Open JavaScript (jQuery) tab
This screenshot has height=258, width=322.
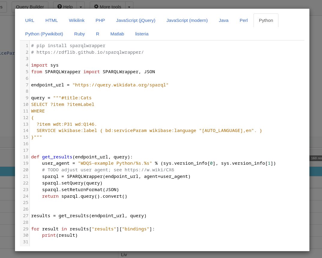point(135,20)
